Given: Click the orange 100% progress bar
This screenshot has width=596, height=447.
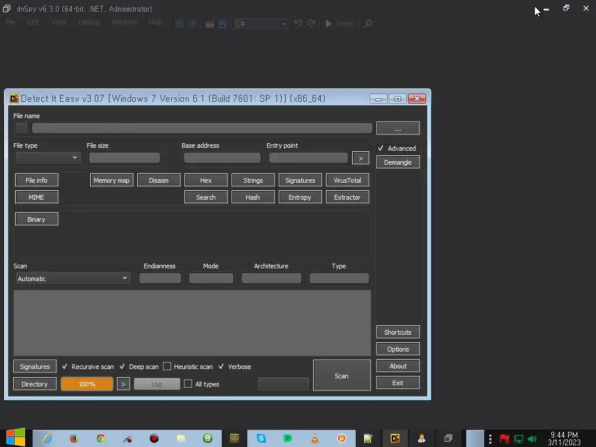Looking at the screenshot, I should pos(87,384).
